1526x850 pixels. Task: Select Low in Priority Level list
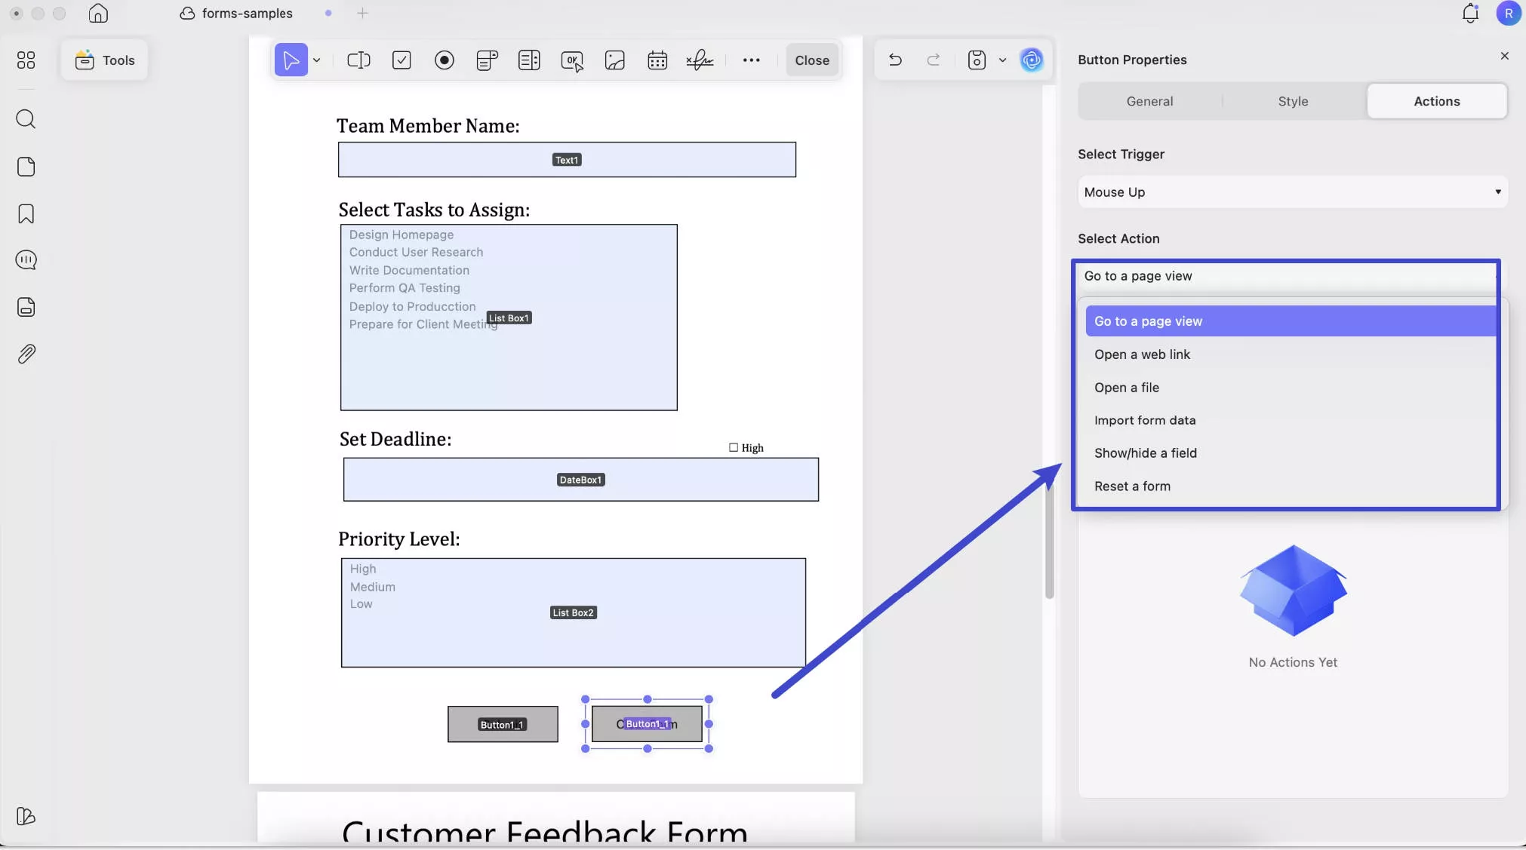361,604
